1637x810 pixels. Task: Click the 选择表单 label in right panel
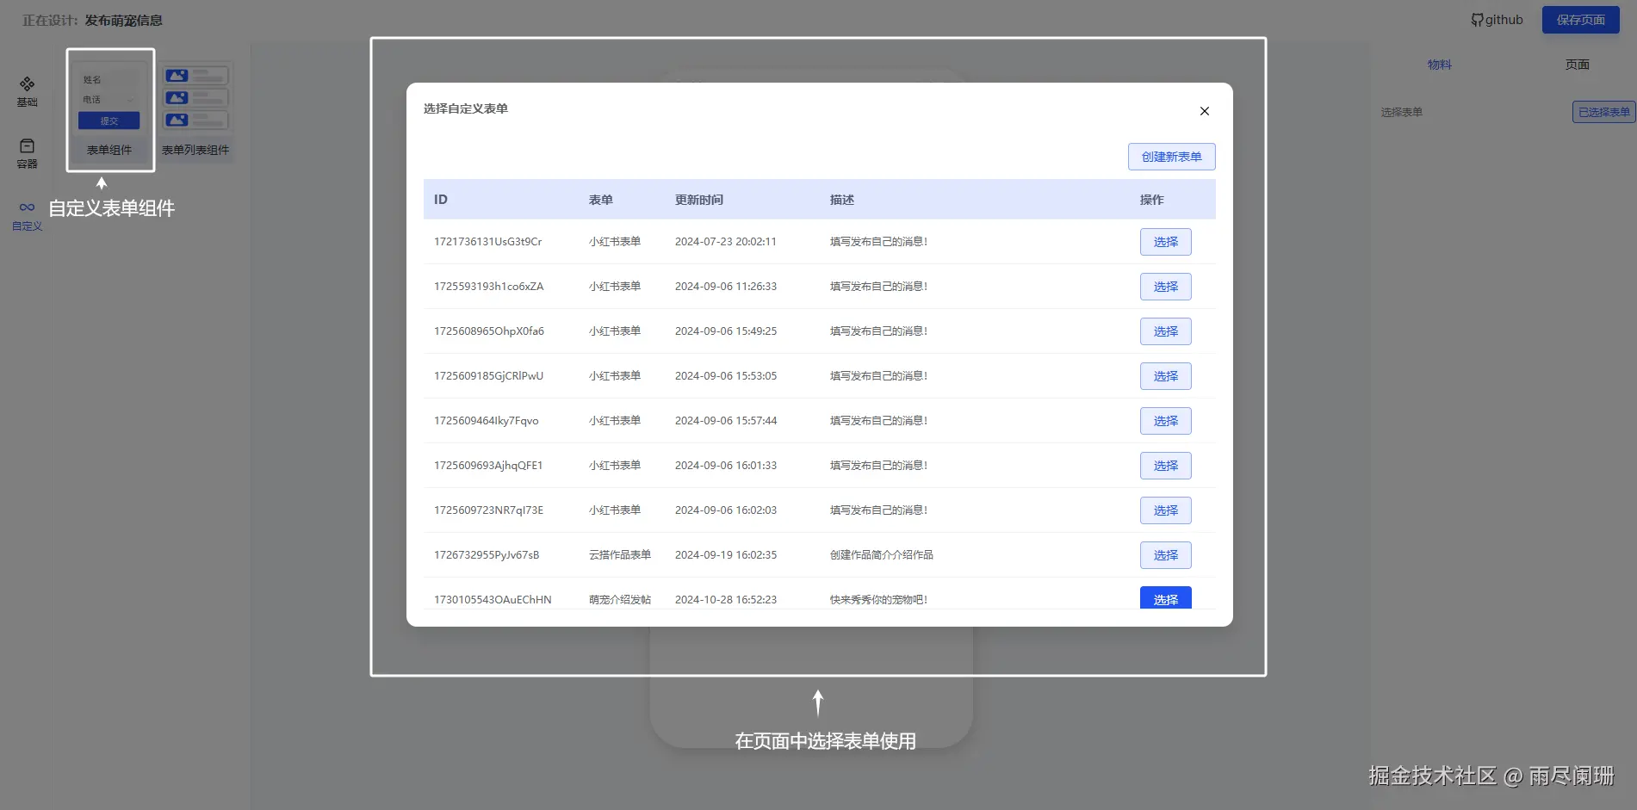click(1402, 112)
